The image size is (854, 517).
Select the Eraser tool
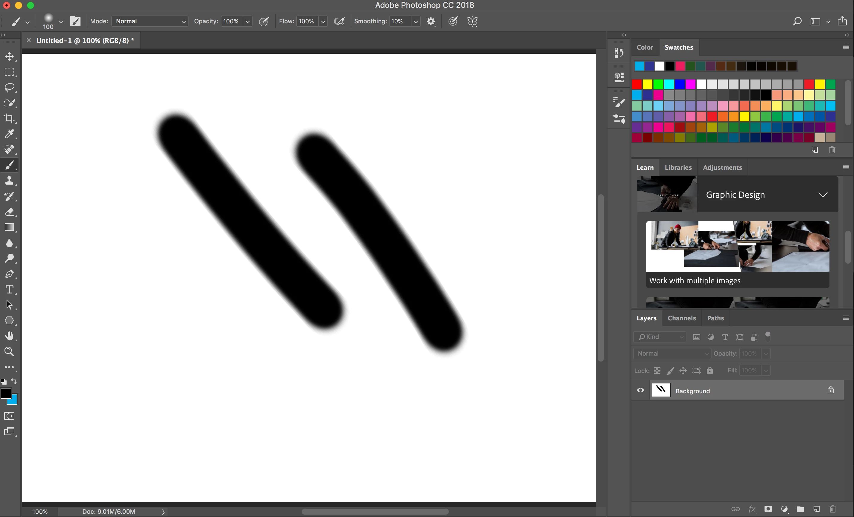pyautogui.click(x=9, y=212)
